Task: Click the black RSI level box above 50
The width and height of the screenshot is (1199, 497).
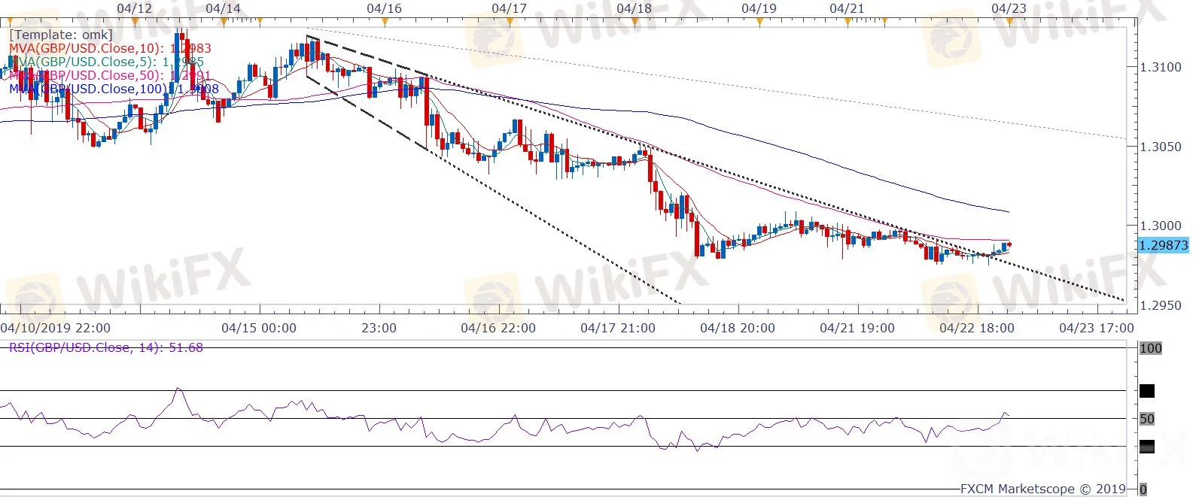Action: [1146, 391]
